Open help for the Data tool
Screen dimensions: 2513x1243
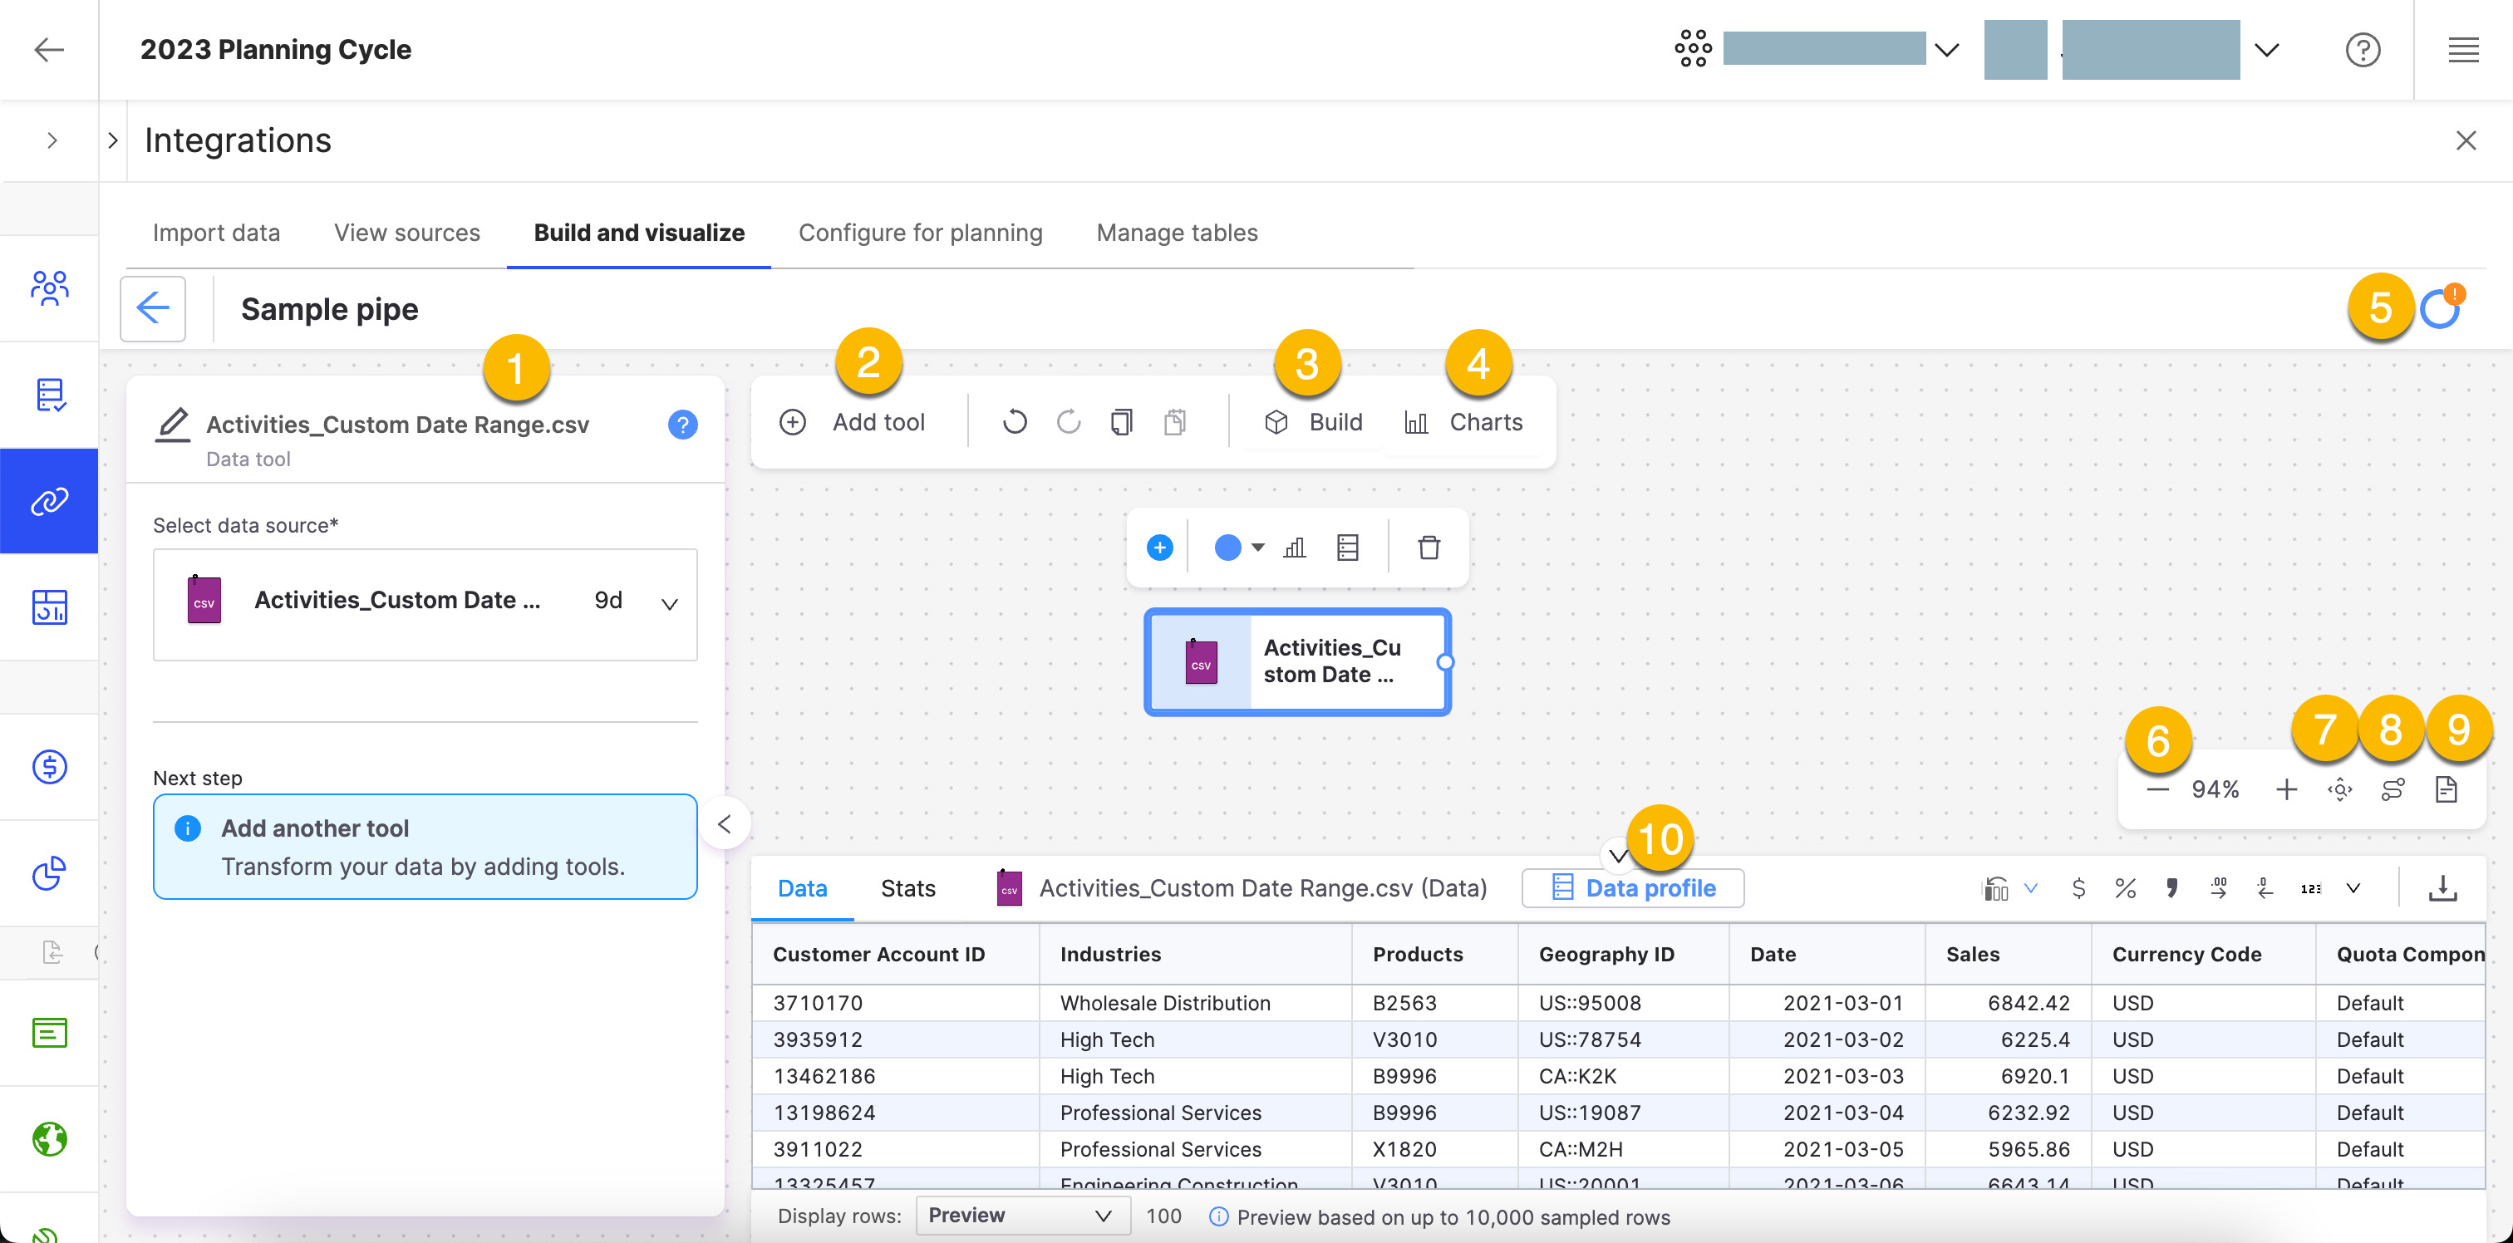coord(683,425)
